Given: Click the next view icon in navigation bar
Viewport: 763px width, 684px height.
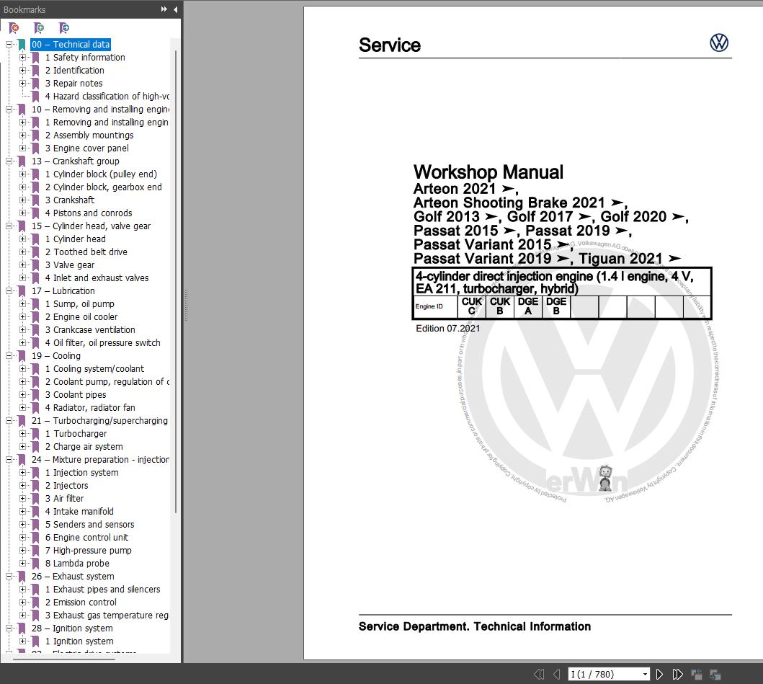Looking at the screenshot, I should [x=715, y=674].
